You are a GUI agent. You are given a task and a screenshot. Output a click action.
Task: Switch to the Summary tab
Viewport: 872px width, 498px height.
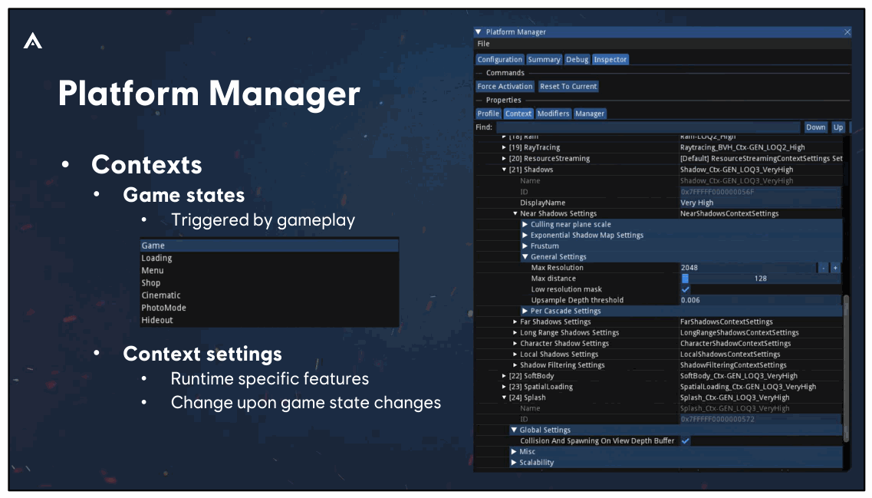click(x=544, y=60)
